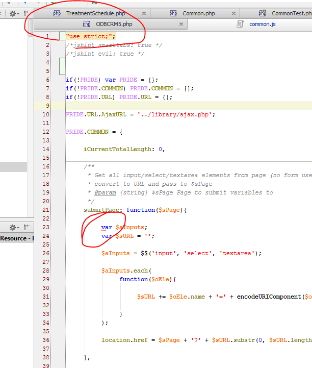312x368 pixels.
Task: Hide the Resource panel with the collapse icon
Action: (x=27, y=227)
